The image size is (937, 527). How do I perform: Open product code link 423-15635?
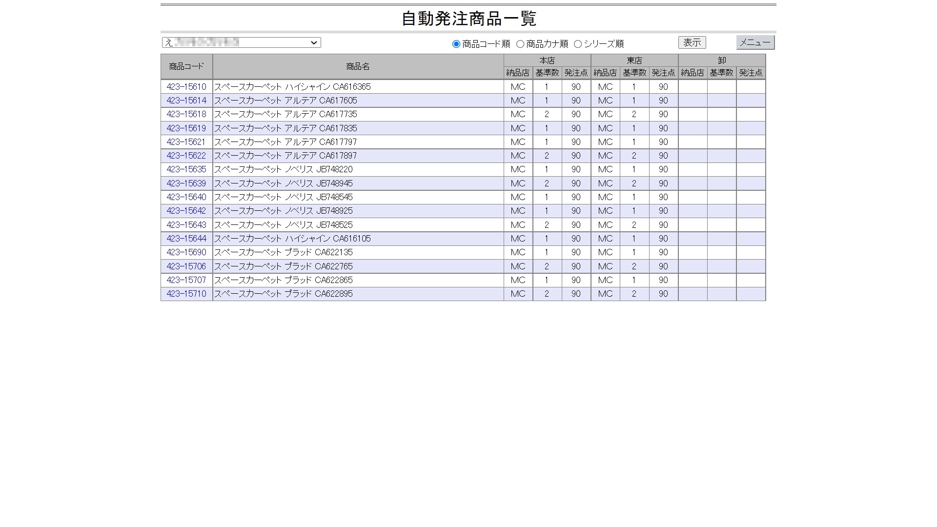pos(186,169)
